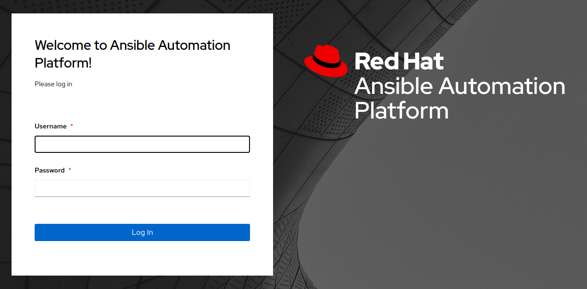Screen dimensions: 587x289
Task: Click "Platform!" in the welcome heading
Action: point(63,63)
